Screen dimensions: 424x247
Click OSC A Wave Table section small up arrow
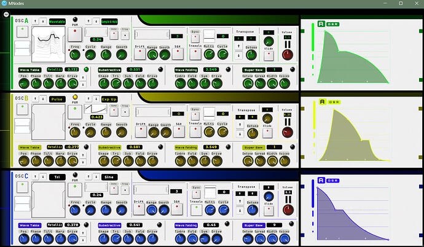83,77
